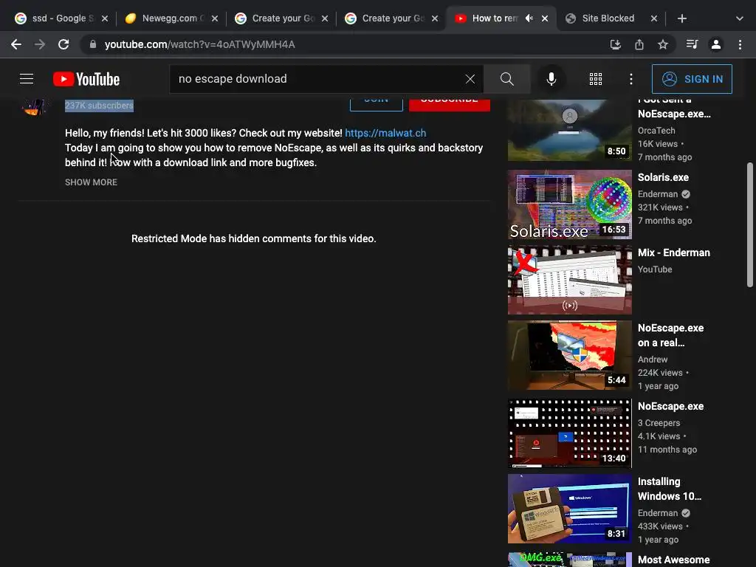Open the Solaris.exe video title
Image resolution: width=756 pixels, height=567 pixels.
pyautogui.click(x=663, y=177)
